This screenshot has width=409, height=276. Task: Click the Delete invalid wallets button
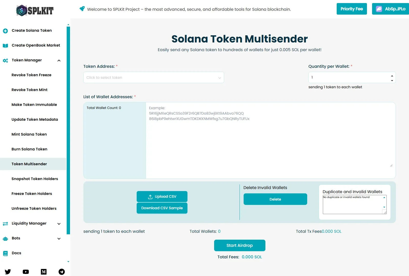pos(275,199)
